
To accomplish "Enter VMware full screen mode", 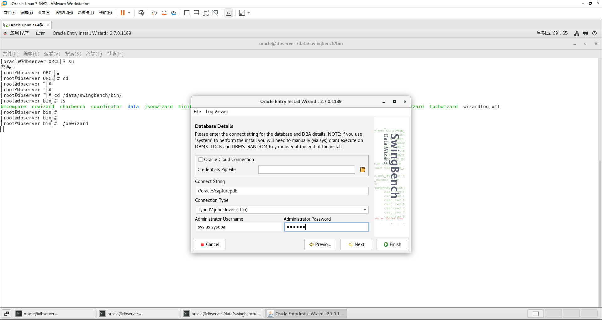I will 206,13.
